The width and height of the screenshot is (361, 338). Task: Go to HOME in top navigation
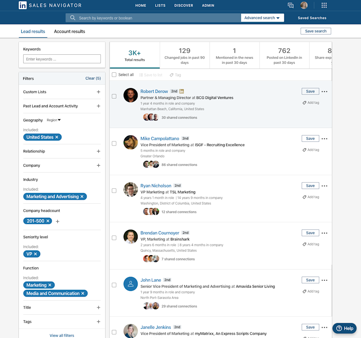[x=141, y=5]
